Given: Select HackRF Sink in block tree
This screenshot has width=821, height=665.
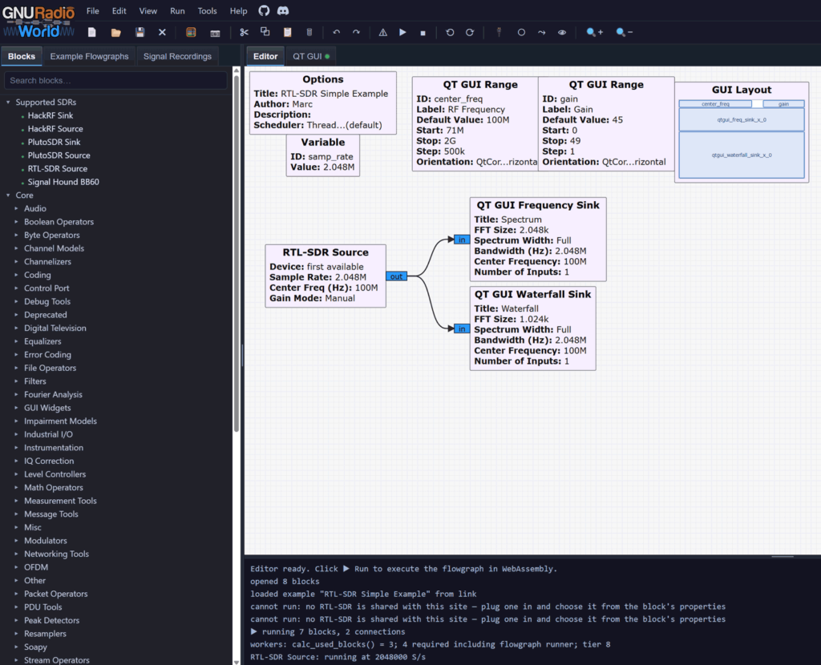Looking at the screenshot, I should [x=51, y=115].
